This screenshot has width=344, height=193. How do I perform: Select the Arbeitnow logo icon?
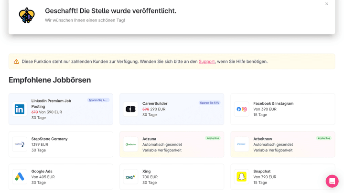pyautogui.click(x=242, y=144)
